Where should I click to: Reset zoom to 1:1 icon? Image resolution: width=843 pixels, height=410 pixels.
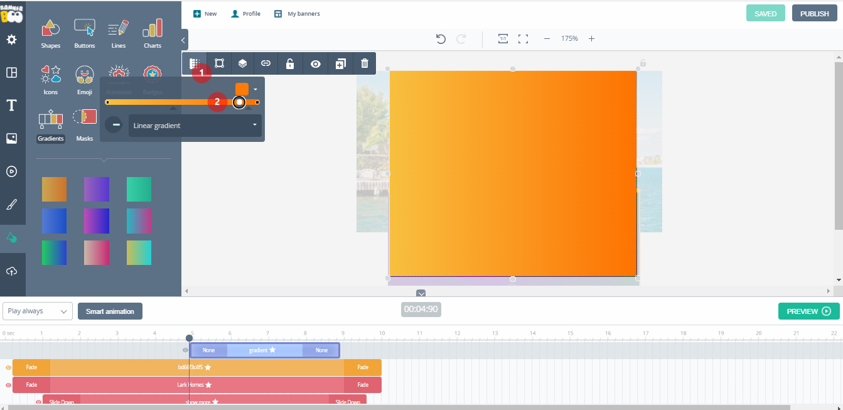(x=503, y=39)
